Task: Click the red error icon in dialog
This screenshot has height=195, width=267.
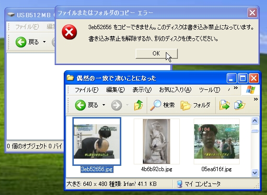Action: (x=70, y=32)
